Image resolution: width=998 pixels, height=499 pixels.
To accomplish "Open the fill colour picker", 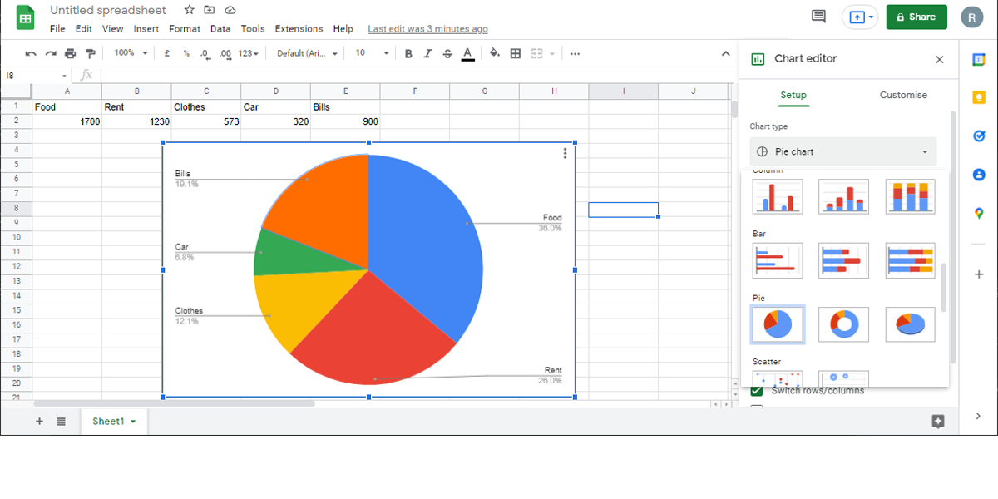I will coord(495,53).
